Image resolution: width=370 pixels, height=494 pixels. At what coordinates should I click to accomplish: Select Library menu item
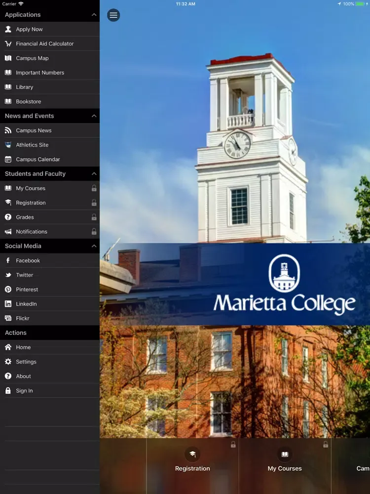tap(50, 87)
